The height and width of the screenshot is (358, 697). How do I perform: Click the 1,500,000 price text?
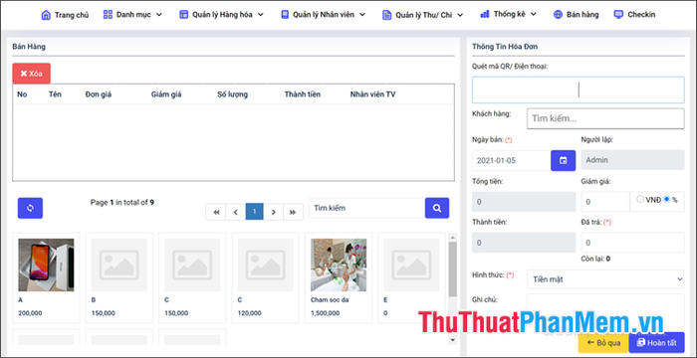click(x=325, y=313)
